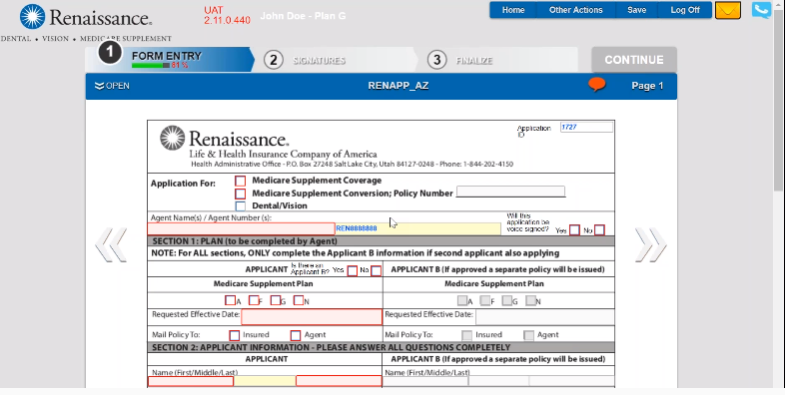Click the blue phone icon

click(x=761, y=10)
